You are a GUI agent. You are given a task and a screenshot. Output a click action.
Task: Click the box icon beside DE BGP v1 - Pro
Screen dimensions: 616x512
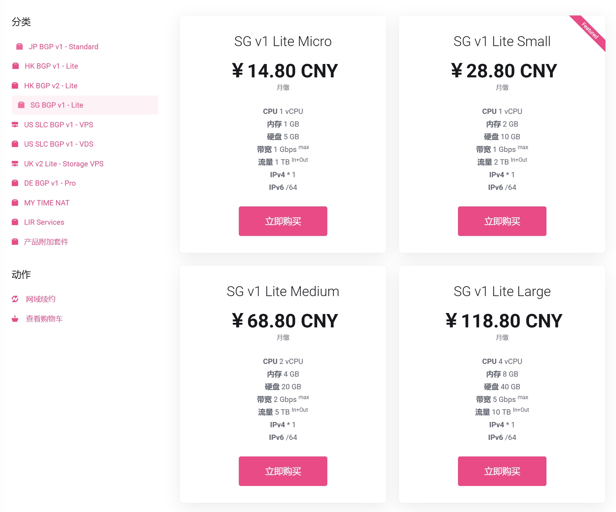[15, 183]
